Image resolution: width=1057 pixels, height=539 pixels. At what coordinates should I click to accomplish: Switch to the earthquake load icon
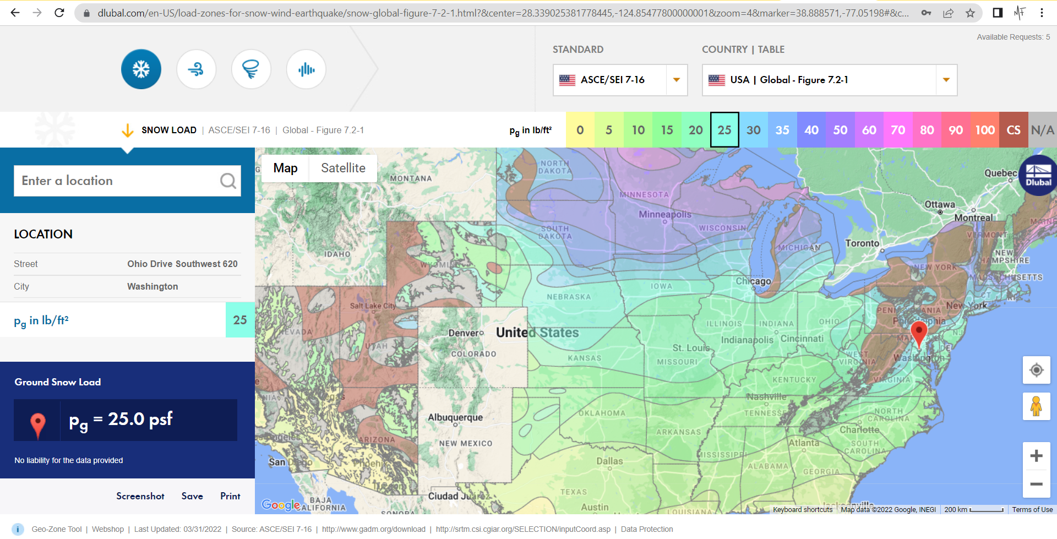coord(306,69)
